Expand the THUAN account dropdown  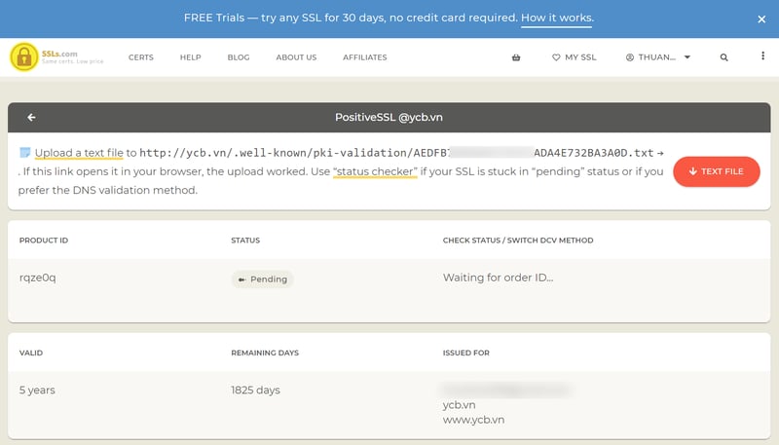click(x=687, y=57)
